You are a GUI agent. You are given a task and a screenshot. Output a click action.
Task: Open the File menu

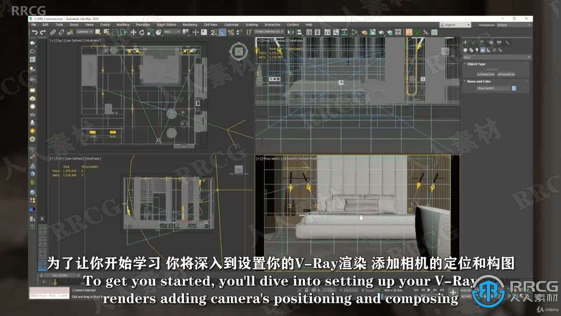34,25
